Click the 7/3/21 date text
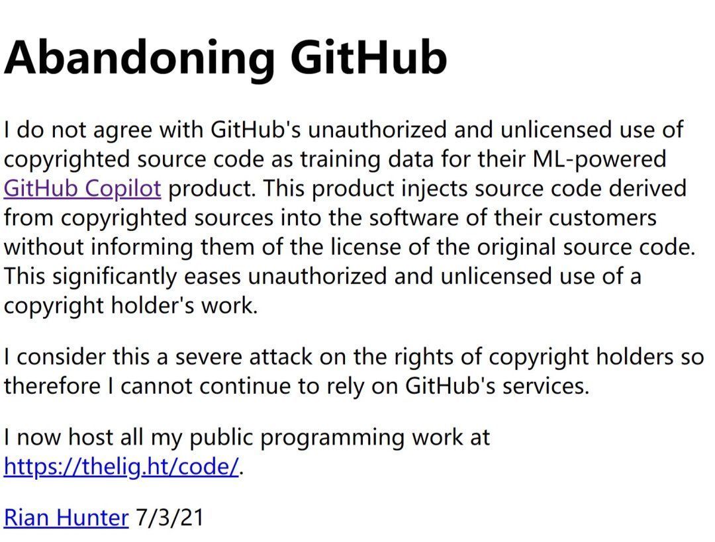715x542 pixels. click(x=169, y=518)
